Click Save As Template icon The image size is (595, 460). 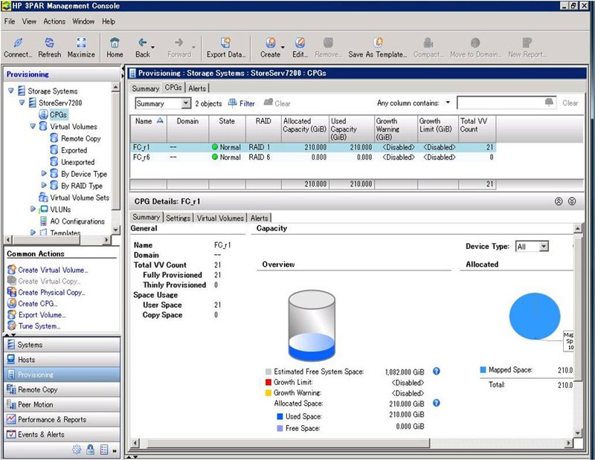(x=379, y=42)
